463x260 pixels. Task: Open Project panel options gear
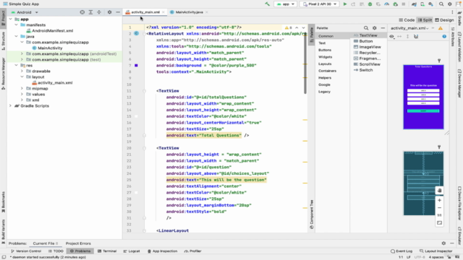coord(109,12)
